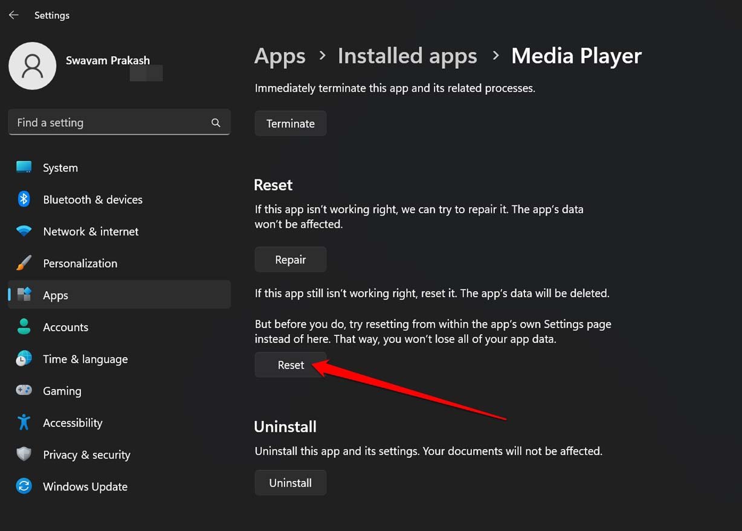The width and height of the screenshot is (742, 531).
Task: Go to Network & internet label
Action: point(91,232)
